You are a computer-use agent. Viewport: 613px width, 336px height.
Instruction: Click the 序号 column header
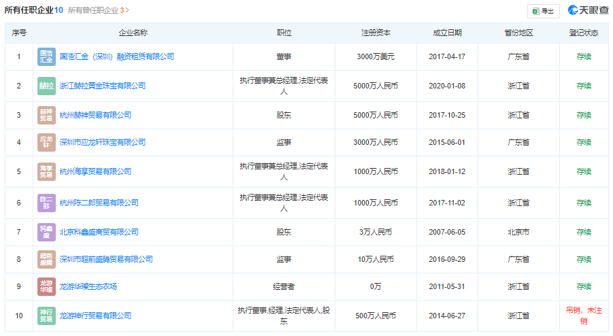(19, 33)
